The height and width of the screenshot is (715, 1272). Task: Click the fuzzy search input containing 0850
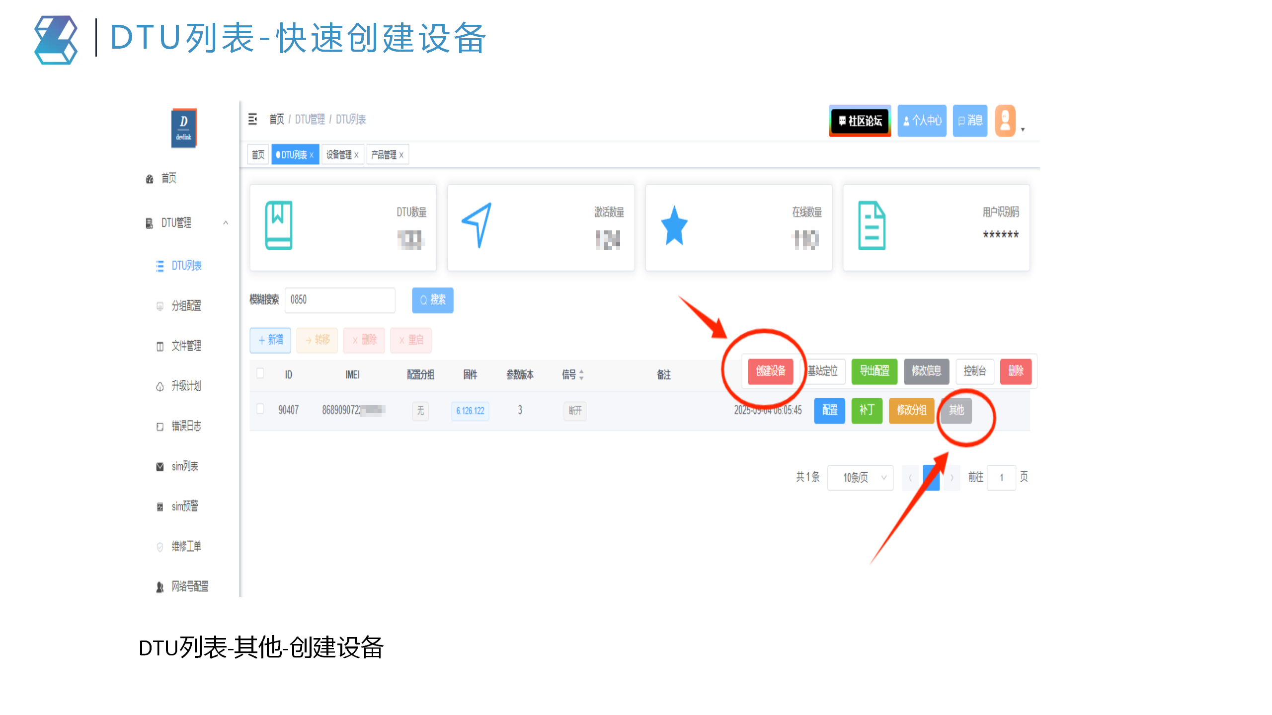339,300
